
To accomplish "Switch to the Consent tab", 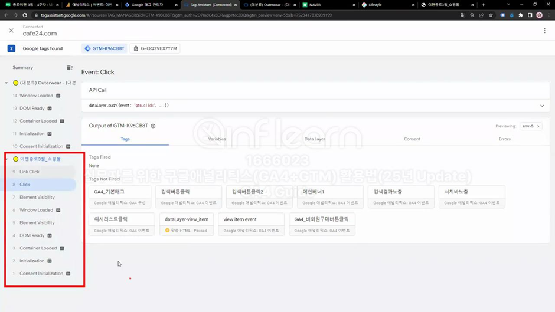I will pos(412,139).
